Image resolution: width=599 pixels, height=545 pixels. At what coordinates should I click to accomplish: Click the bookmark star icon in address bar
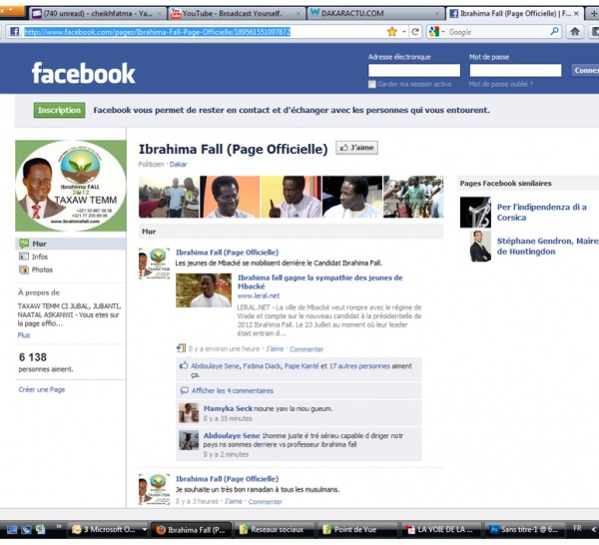tap(392, 32)
